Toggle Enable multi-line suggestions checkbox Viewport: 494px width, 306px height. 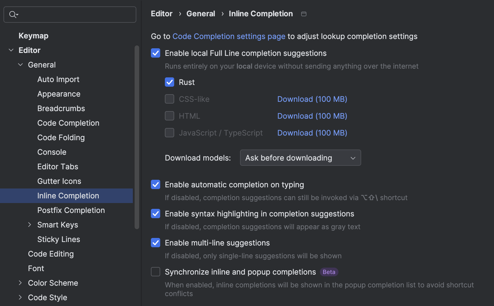pyautogui.click(x=156, y=243)
